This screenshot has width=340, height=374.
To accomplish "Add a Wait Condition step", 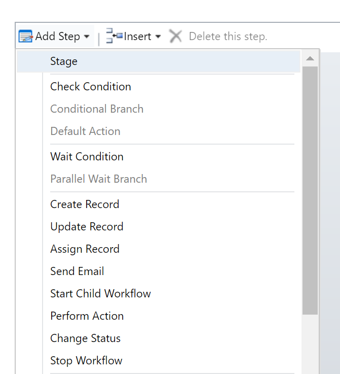I will point(87,157).
